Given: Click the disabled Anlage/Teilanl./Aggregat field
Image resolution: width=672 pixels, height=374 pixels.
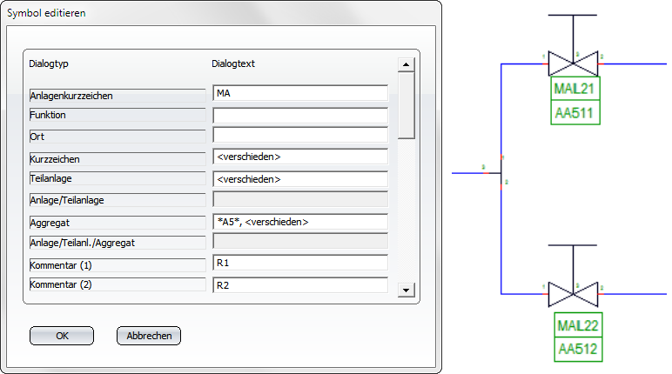Looking at the screenshot, I should [x=300, y=241].
